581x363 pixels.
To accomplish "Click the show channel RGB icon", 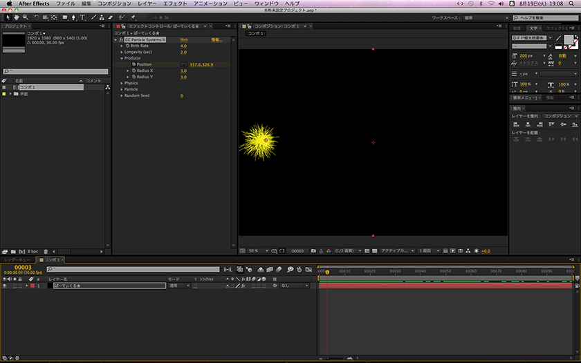I will [329, 251].
